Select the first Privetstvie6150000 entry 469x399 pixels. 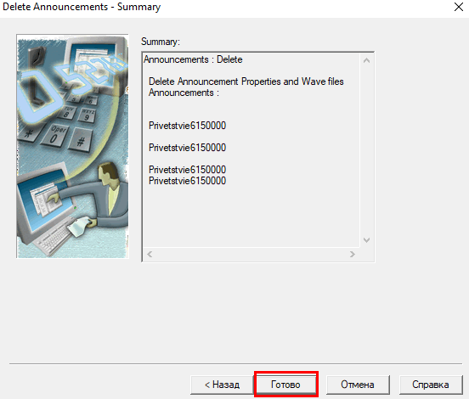pyautogui.click(x=187, y=126)
